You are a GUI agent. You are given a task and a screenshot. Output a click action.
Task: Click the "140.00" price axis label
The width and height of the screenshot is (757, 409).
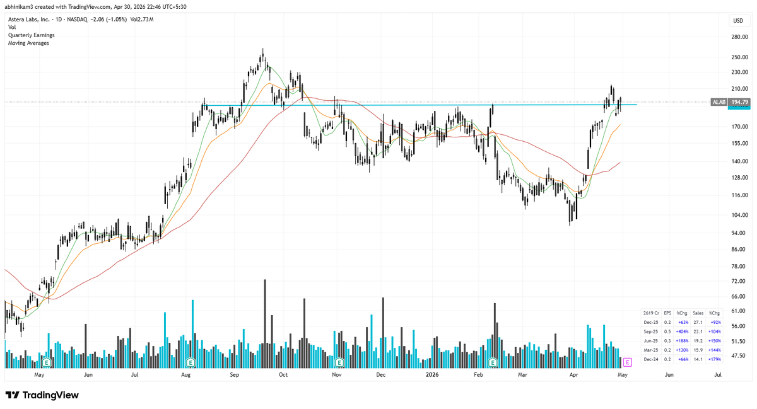coord(739,161)
